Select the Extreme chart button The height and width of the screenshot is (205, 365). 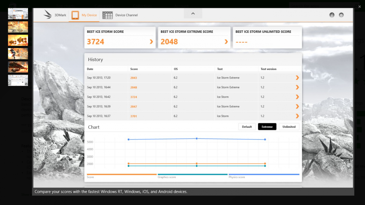point(267,127)
